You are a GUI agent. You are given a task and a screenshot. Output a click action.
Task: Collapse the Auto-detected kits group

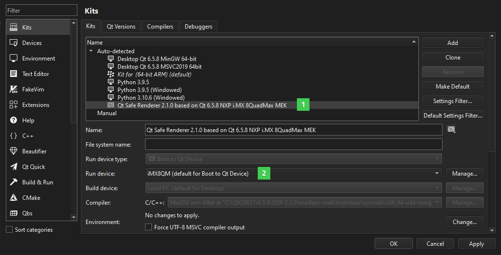(90, 51)
